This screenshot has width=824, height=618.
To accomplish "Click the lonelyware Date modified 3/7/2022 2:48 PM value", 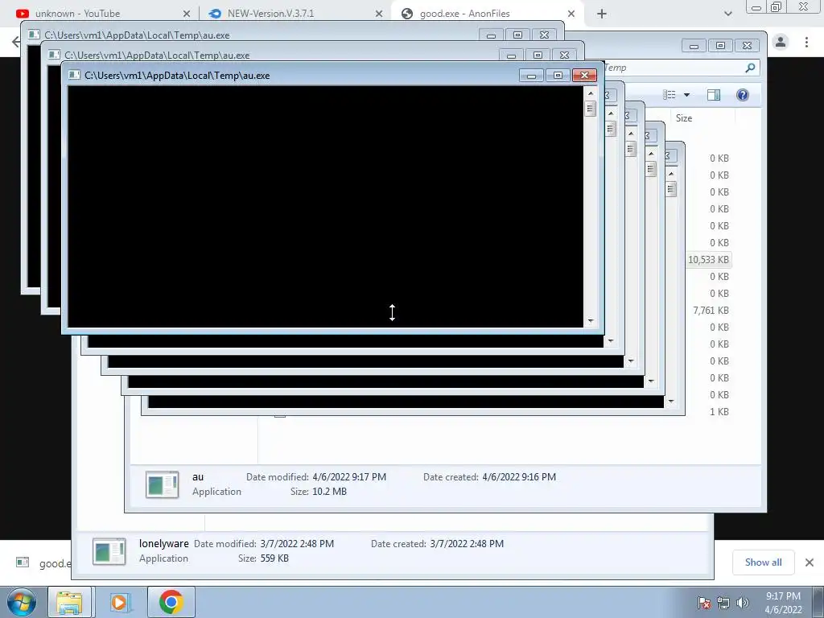I will click(x=297, y=544).
